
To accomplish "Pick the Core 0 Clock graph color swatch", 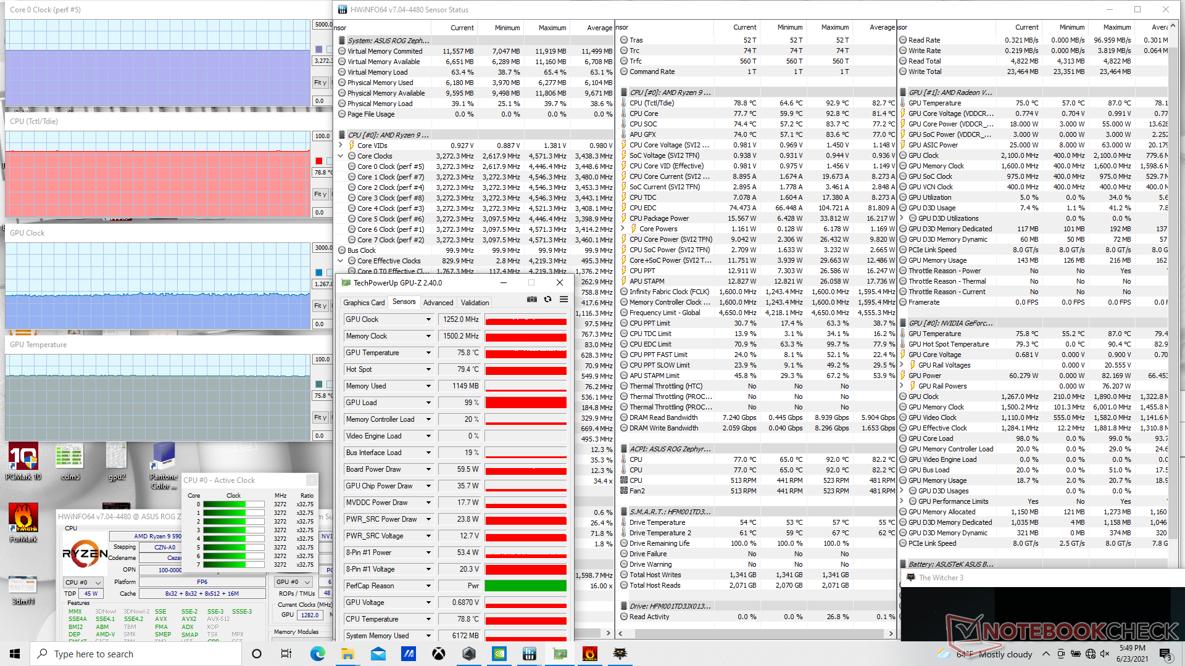I will click(x=319, y=49).
